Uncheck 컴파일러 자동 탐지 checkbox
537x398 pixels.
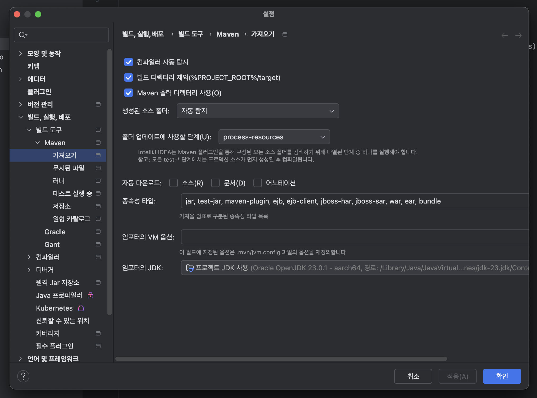[129, 62]
